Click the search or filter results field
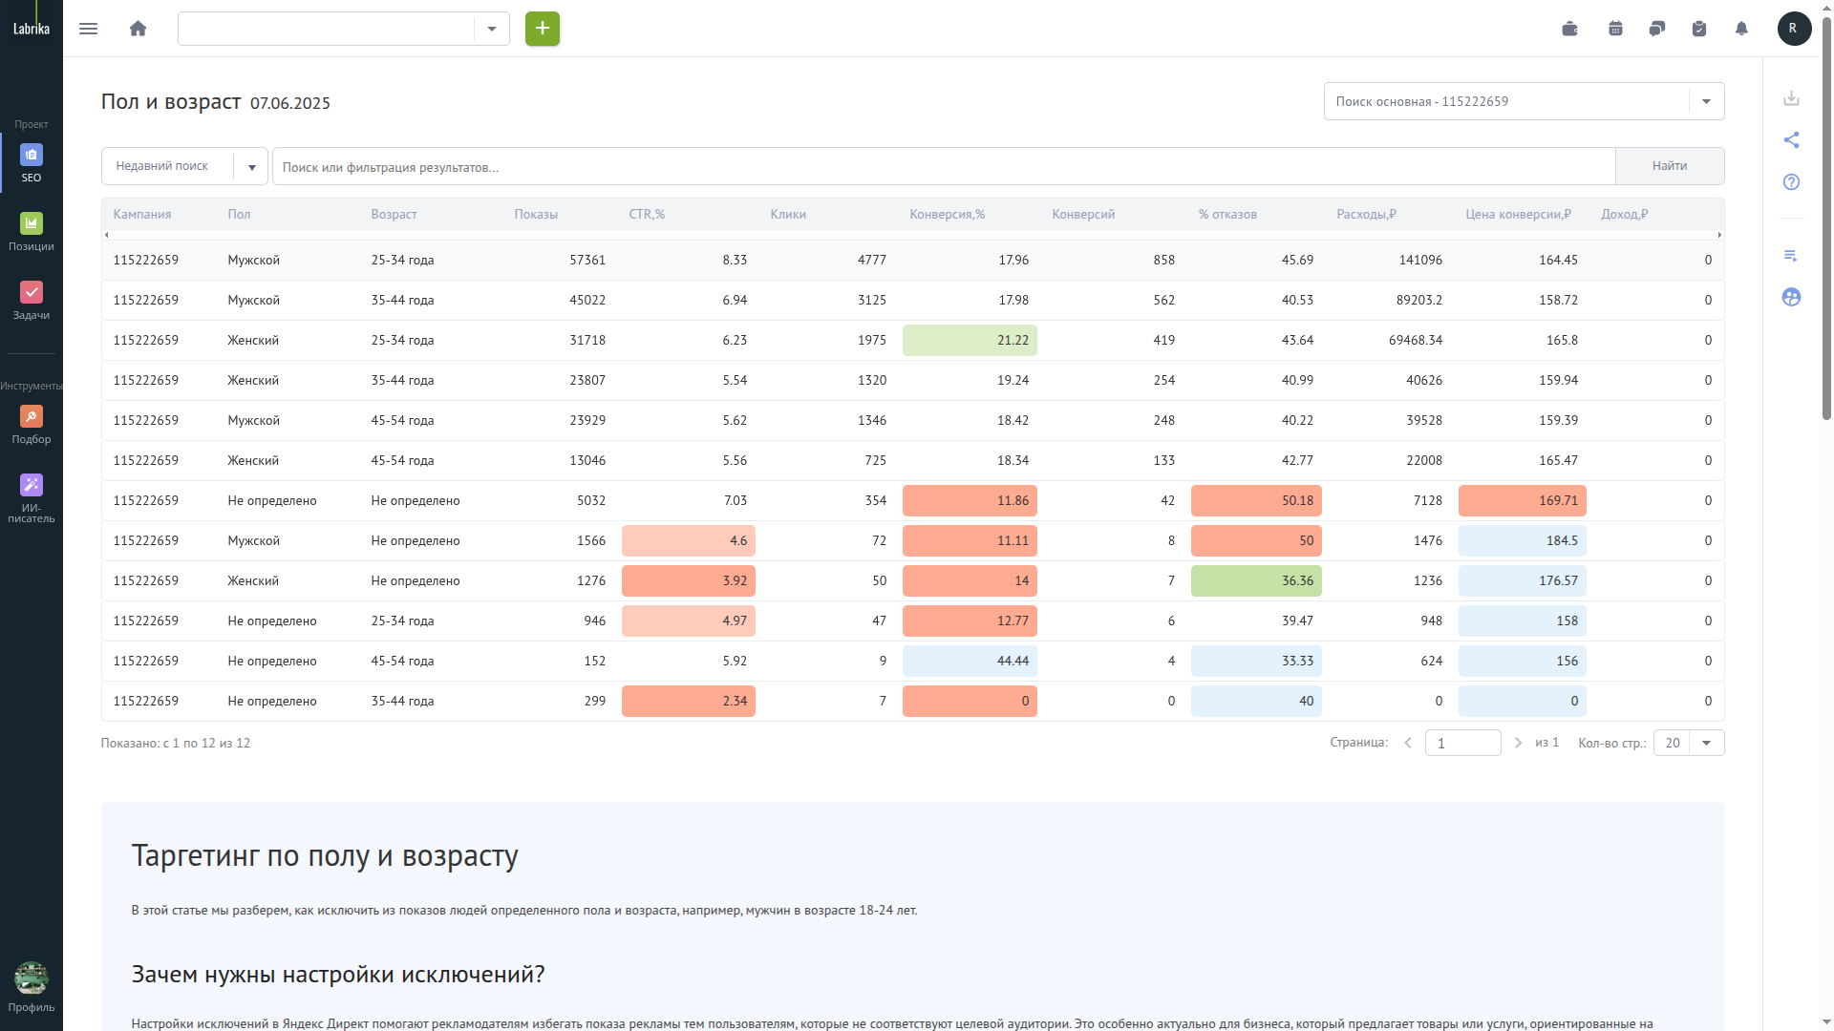 (x=943, y=166)
